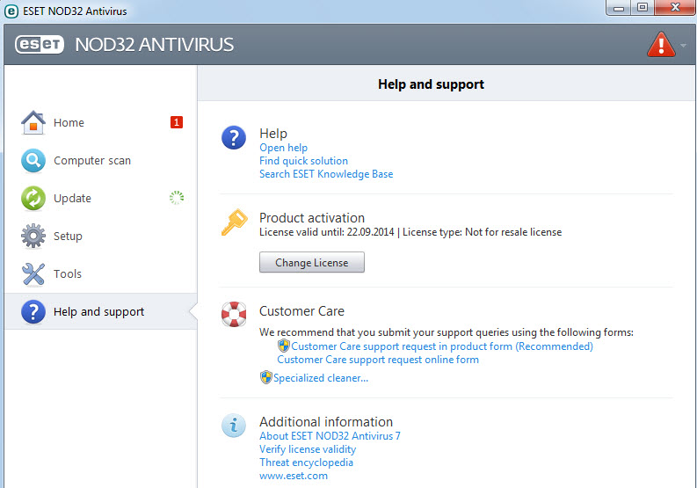Open About ESET NOD32 Antivirus 7
697x488 pixels.
(330, 436)
